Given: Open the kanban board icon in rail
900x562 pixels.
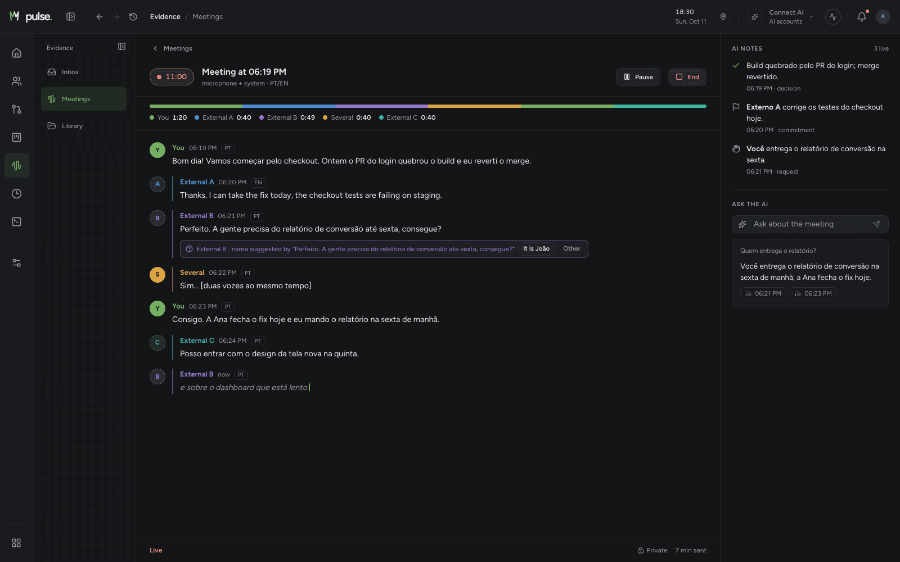Looking at the screenshot, I should [x=17, y=137].
